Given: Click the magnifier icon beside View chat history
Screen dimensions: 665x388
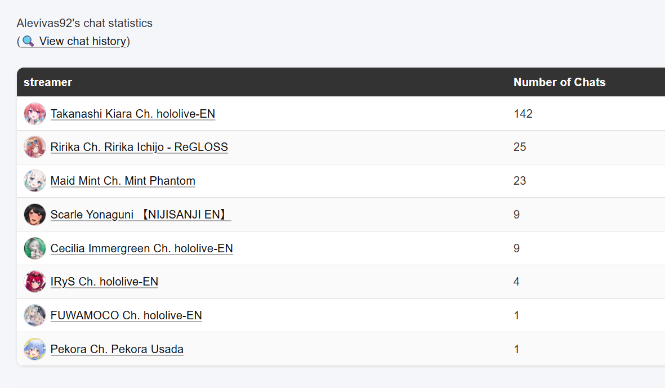Looking at the screenshot, I should click(28, 41).
